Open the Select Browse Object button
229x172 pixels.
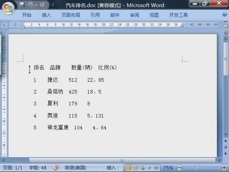(x=226, y=147)
